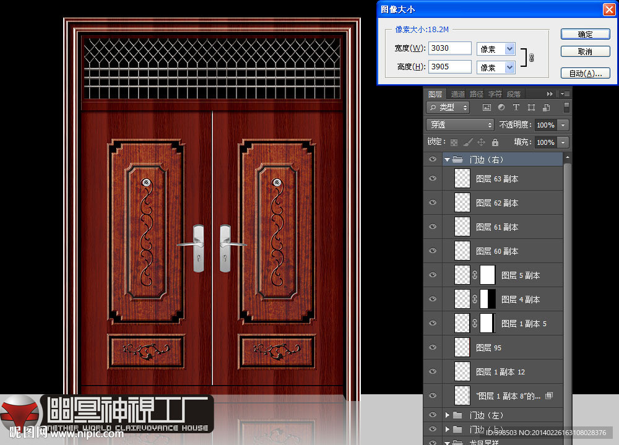Viewport: 619px width, 445px height.
Task: Open the 穿透 blend mode dropdown
Action: [461, 125]
